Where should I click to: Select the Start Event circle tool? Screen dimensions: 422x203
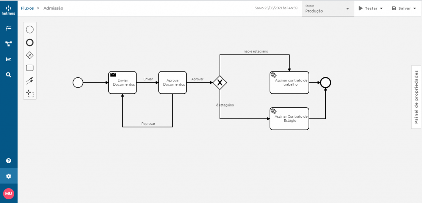(30, 29)
